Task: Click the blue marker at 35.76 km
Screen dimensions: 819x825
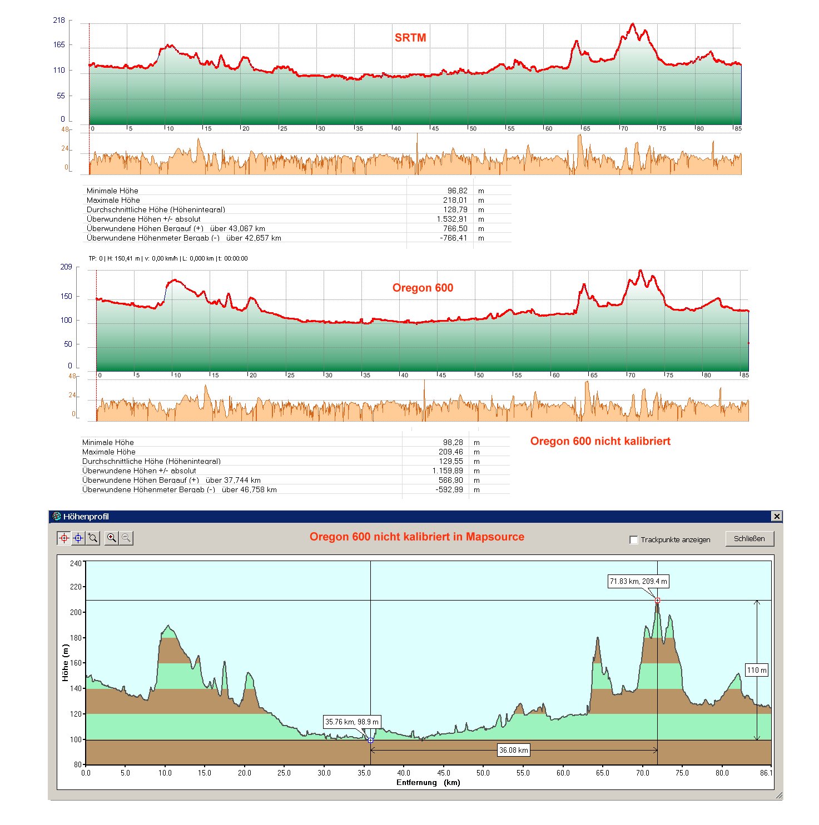Action: point(370,740)
